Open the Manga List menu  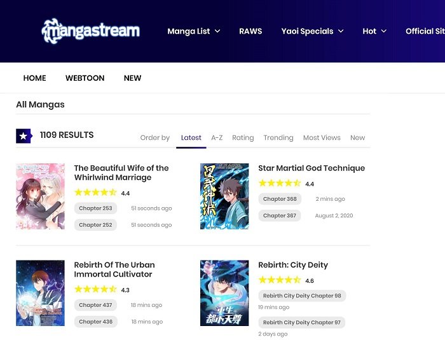pos(188,31)
